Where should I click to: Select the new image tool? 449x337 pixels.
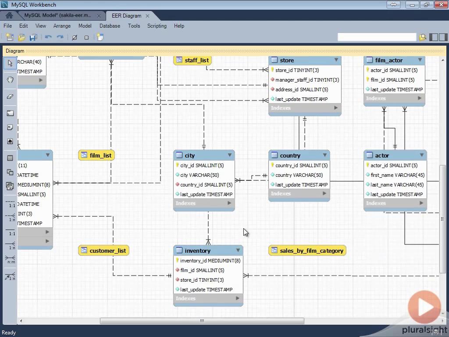point(10,141)
